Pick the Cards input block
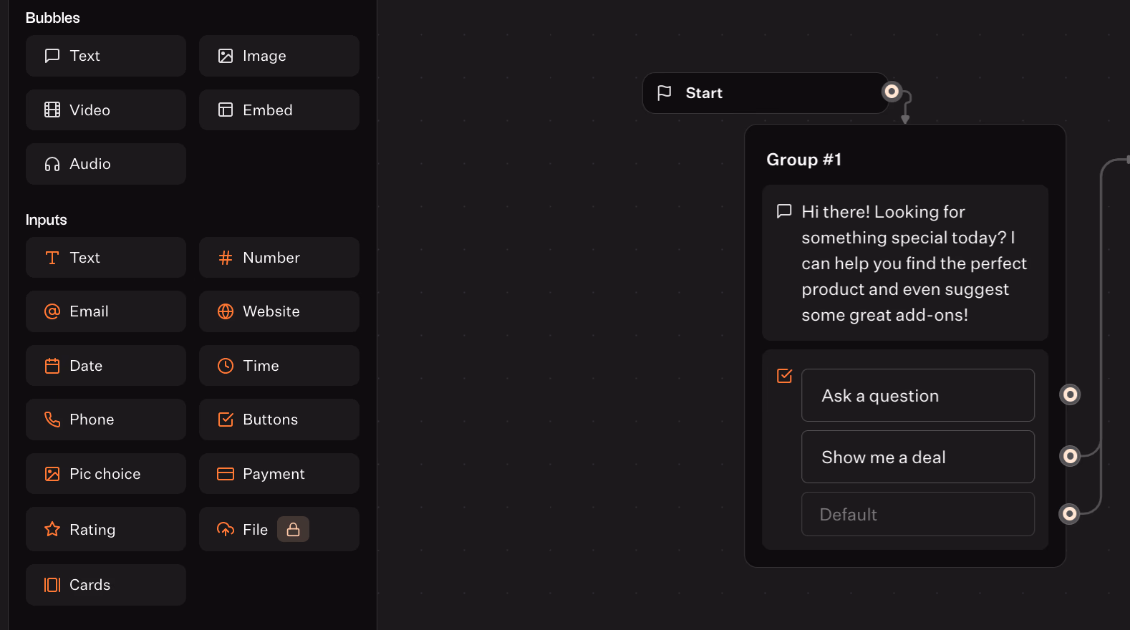 point(106,585)
